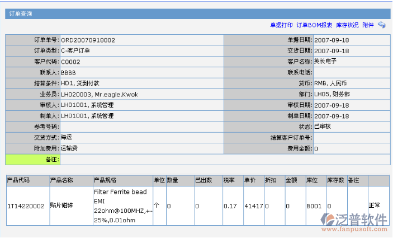Open 库存状况 inventory status link

(x=347, y=25)
